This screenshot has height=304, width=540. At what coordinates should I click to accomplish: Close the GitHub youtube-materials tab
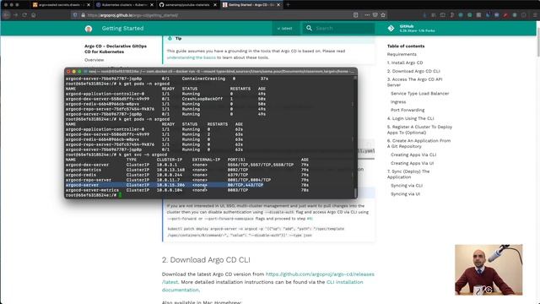pyautogui.click(x=215, y=5)
